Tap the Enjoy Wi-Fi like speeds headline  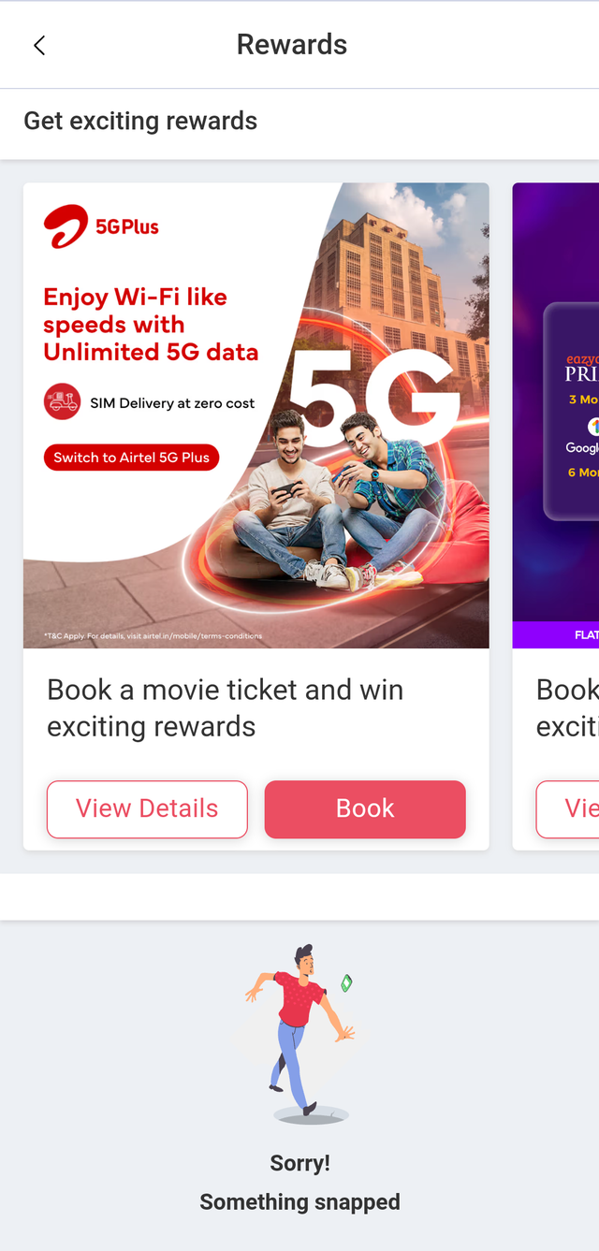click(151, 325)
